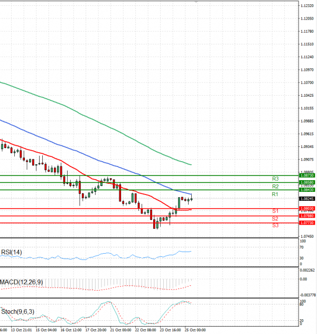
Task: Click the 1.07730 red price tag
Action: [307, 223]
